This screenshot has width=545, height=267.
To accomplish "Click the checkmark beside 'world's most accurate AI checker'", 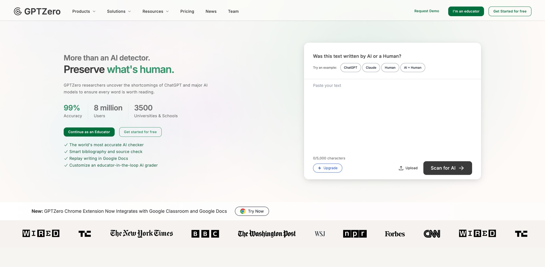I will [66, 145].
